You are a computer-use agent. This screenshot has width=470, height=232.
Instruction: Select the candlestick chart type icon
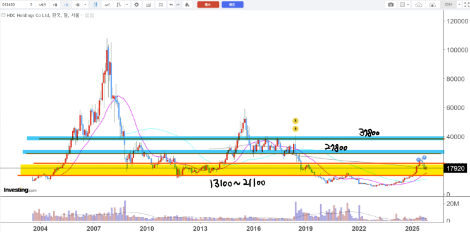click(x=96, y=4)
